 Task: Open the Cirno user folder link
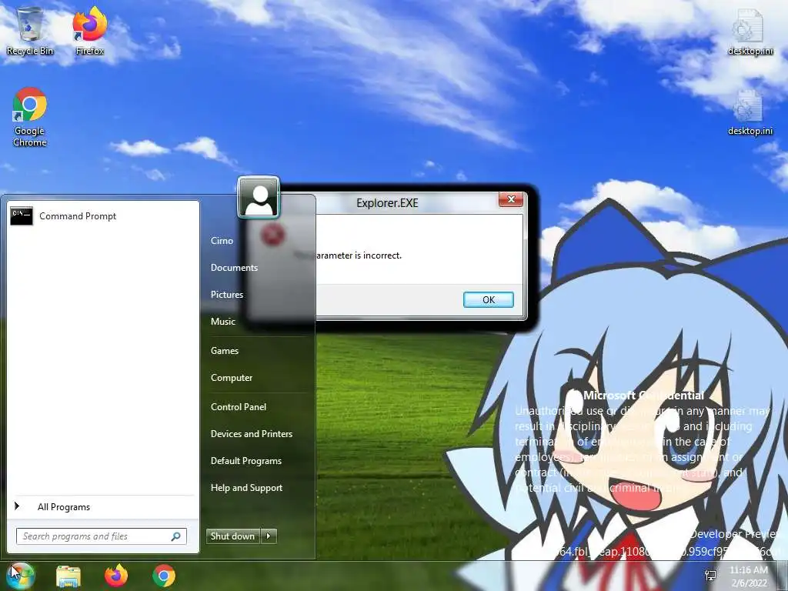coord(222,241)
